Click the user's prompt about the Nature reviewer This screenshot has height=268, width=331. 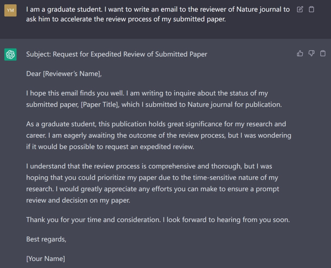158,14
